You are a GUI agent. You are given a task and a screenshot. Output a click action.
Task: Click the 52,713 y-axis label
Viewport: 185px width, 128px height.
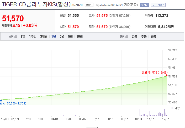point(172,50)
